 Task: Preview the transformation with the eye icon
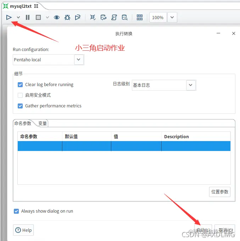pyautogui.click(x=57, y=17)
